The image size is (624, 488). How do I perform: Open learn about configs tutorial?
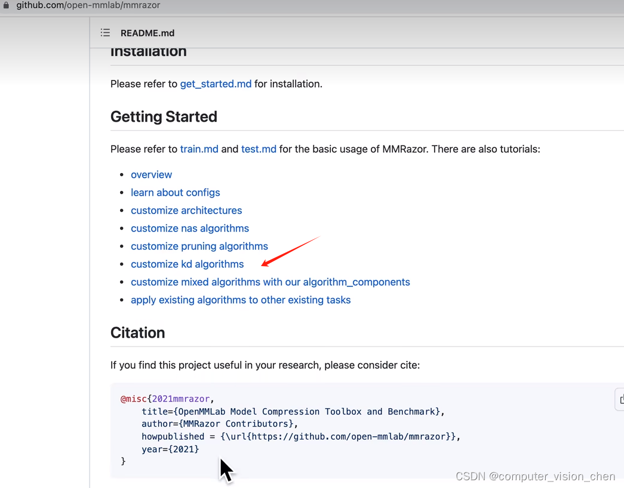point(175,193)
